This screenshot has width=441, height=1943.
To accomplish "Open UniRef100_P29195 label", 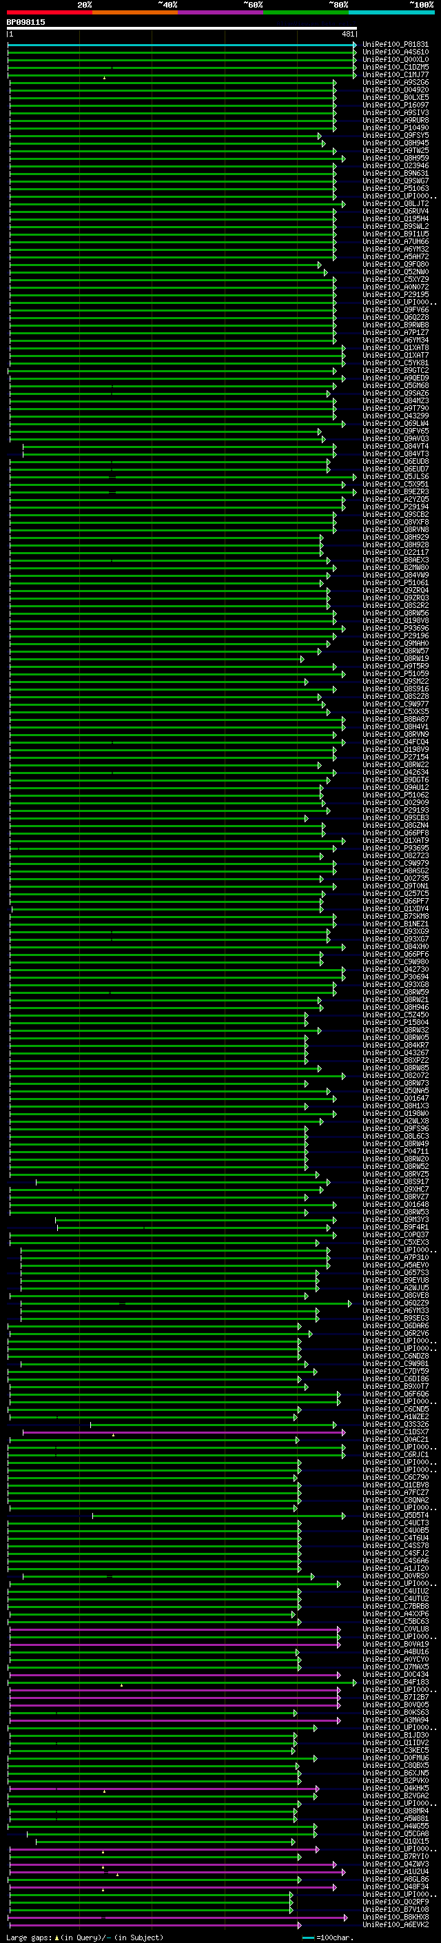I will 396,294.
